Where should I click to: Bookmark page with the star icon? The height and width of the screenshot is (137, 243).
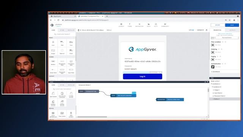pos(230,20)
